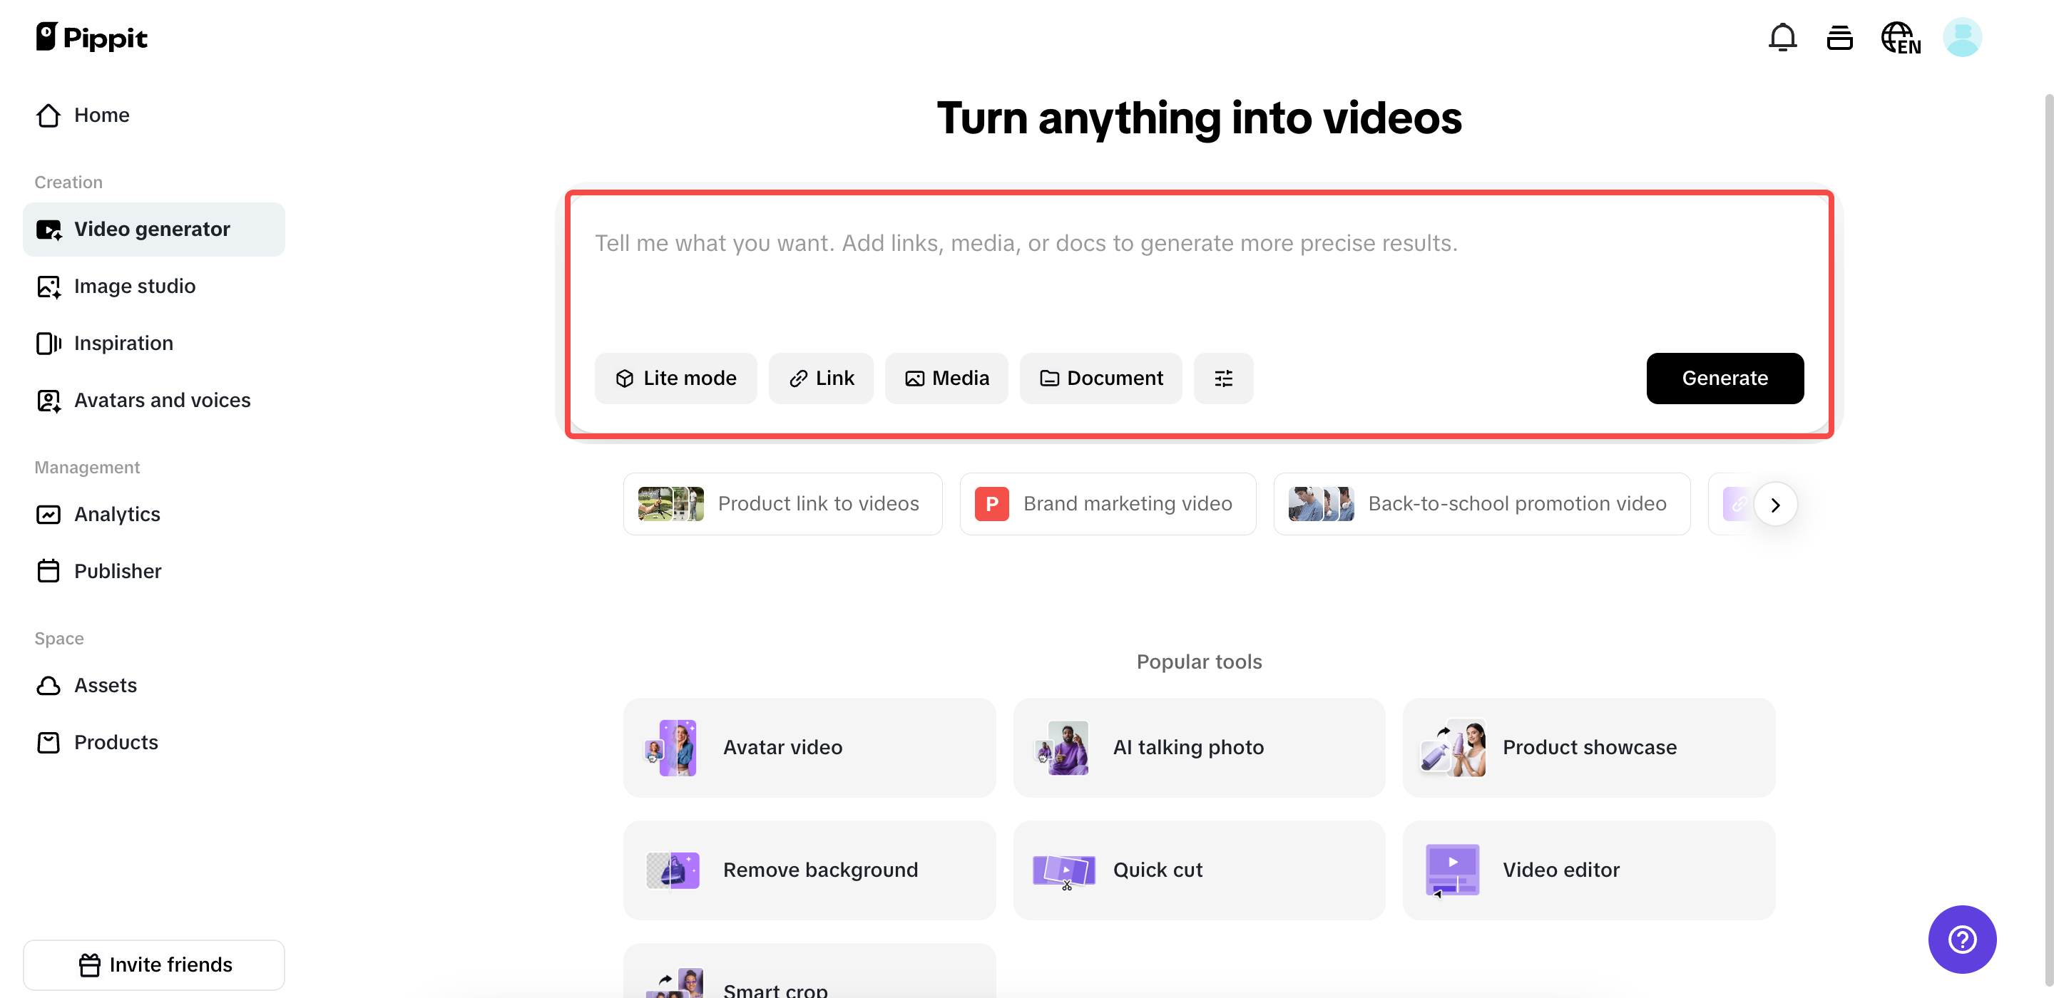
Task: Open notifications bell
Action: tap(1782, 36)
